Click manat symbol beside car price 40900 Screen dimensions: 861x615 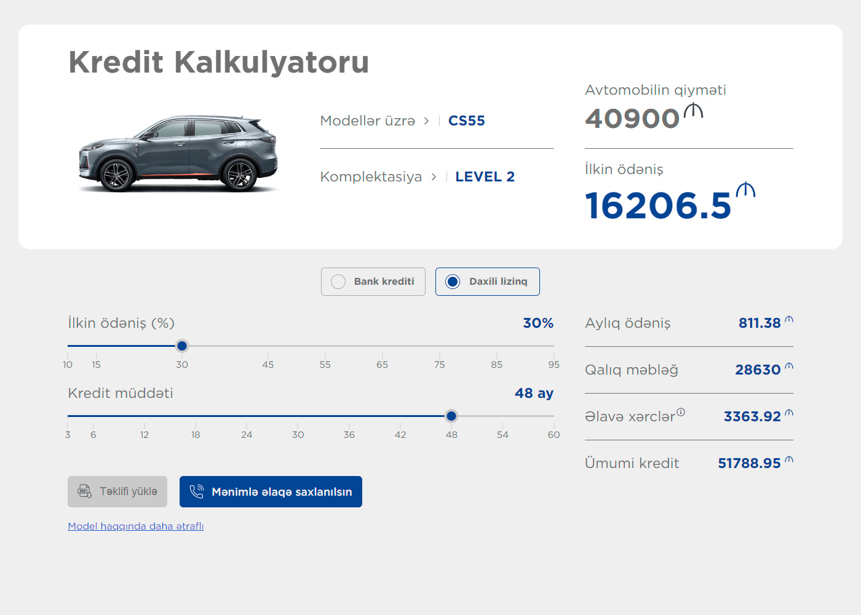point(693,111)
